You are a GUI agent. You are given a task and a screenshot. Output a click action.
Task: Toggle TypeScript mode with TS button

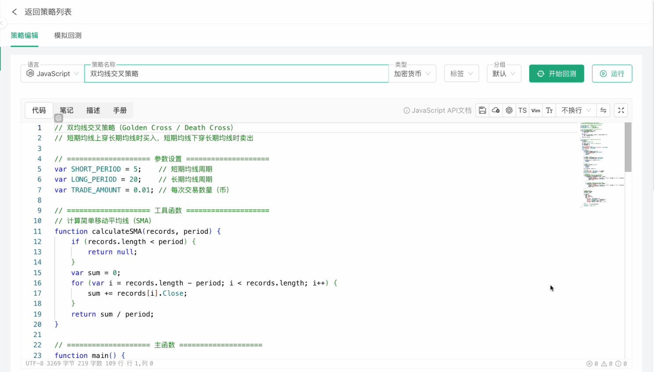pyautogui.click(x=522, y=111)
